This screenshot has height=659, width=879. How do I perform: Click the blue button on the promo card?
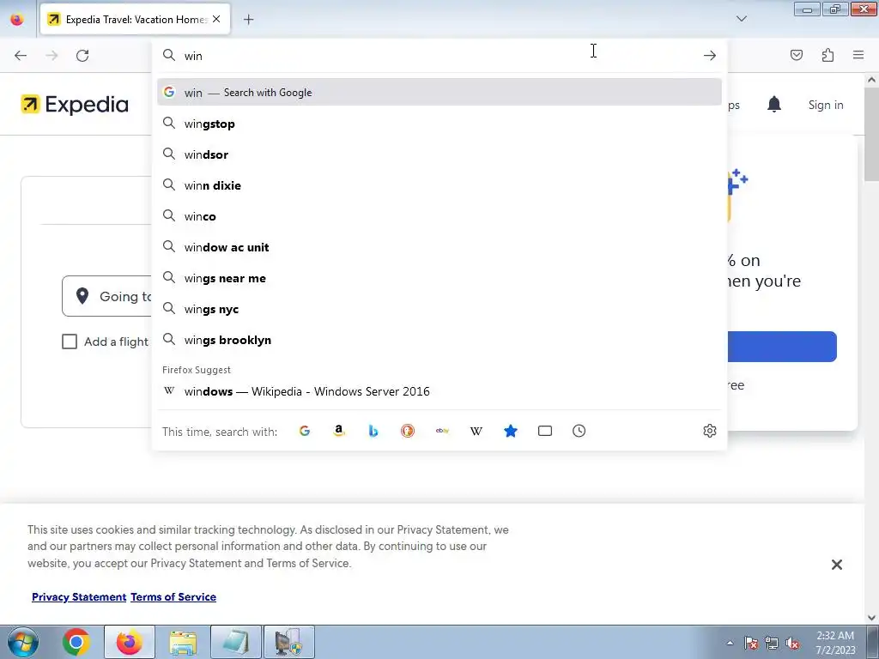point(782,347)
